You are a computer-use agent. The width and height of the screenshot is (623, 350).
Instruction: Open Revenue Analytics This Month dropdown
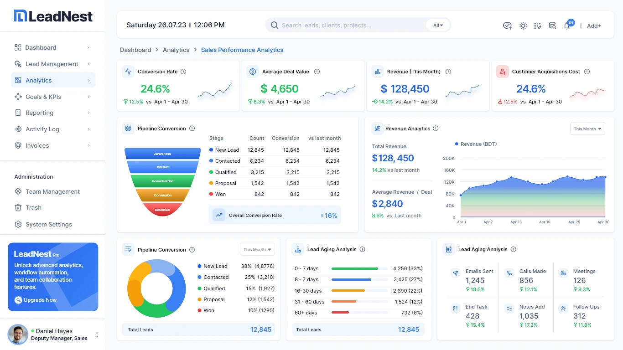[x=587, y=129]
